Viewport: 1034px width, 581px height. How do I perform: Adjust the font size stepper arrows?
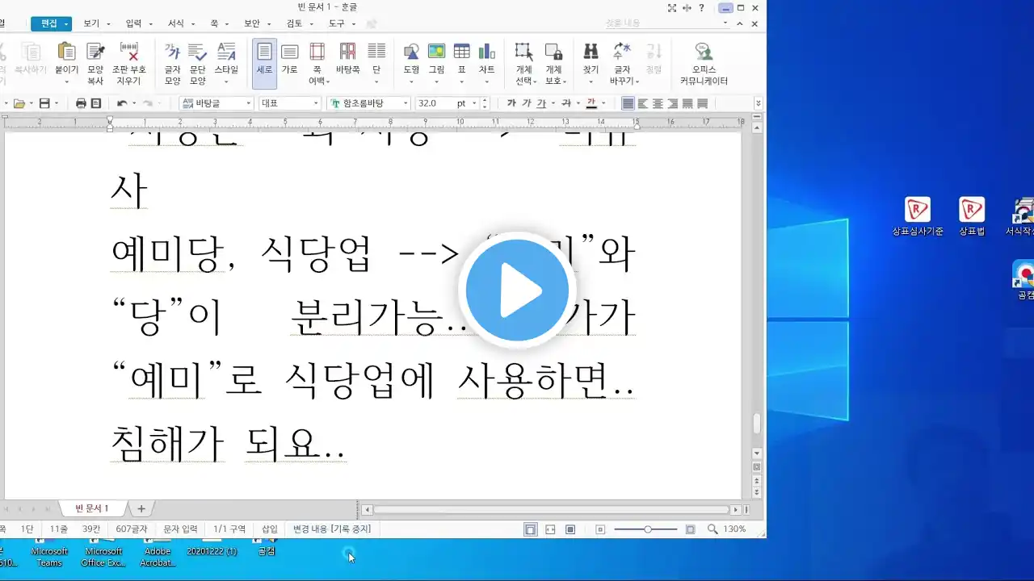tap(485, 103)
